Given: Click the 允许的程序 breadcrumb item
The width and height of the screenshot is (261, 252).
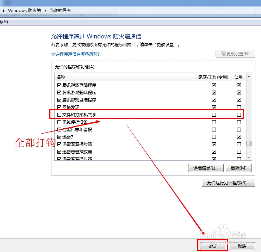Looking at the screenshot, I should click(60, 11).
